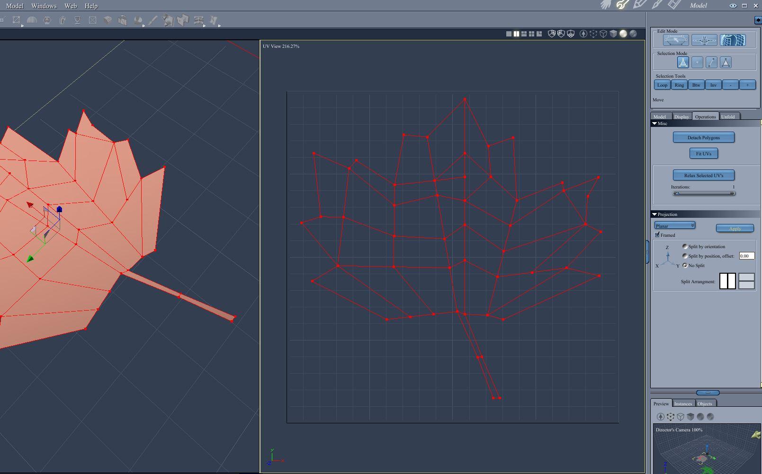Select Split by orientation option
Viewport: 762px width, 474px height.
point(685,246)
